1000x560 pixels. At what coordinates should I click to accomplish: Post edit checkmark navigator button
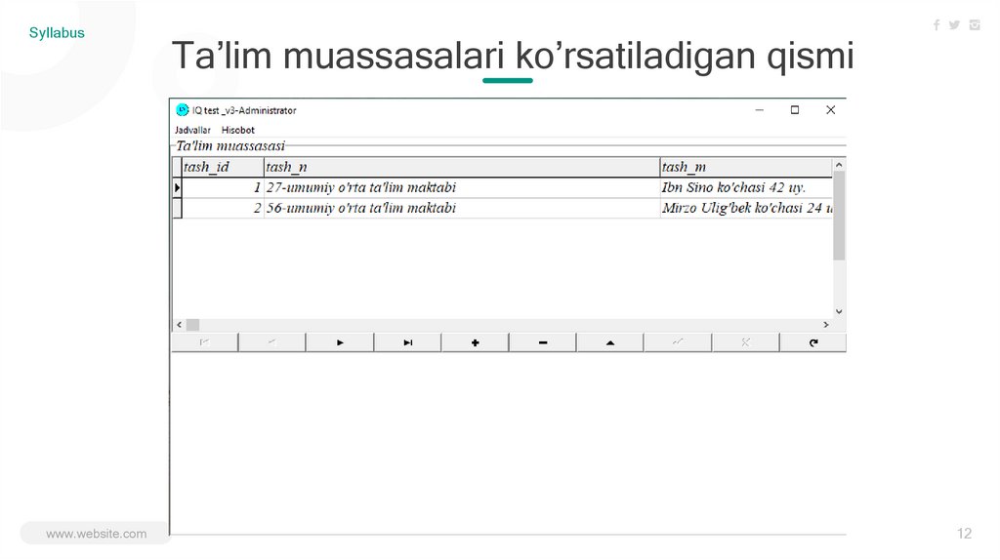click(x=678, y=342)
